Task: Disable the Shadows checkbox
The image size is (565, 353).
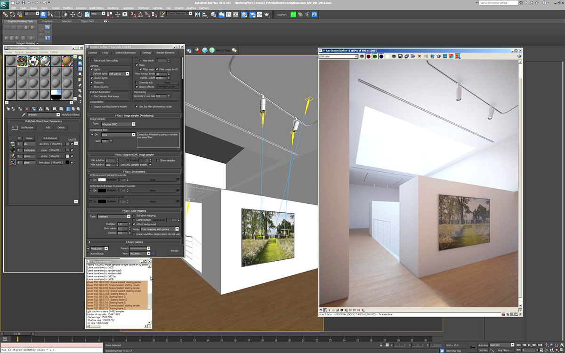Action: click(x=92, y=82)
